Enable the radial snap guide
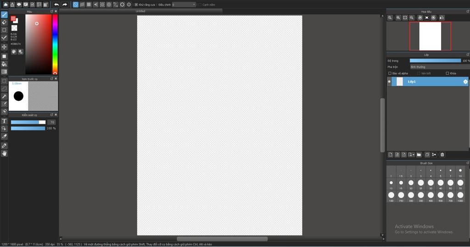 pyautogui.click(x=102, y=5)
